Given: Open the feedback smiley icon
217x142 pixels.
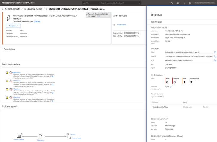Looking at the screenshot, I should 190,3.
